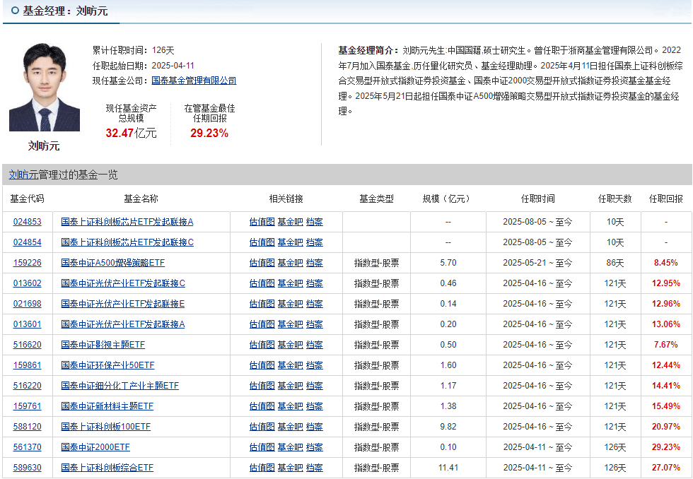Open 估值图 for fund 013602
Image resolution: width=693 pixels, height=479 pixels.
click(262, 283)
